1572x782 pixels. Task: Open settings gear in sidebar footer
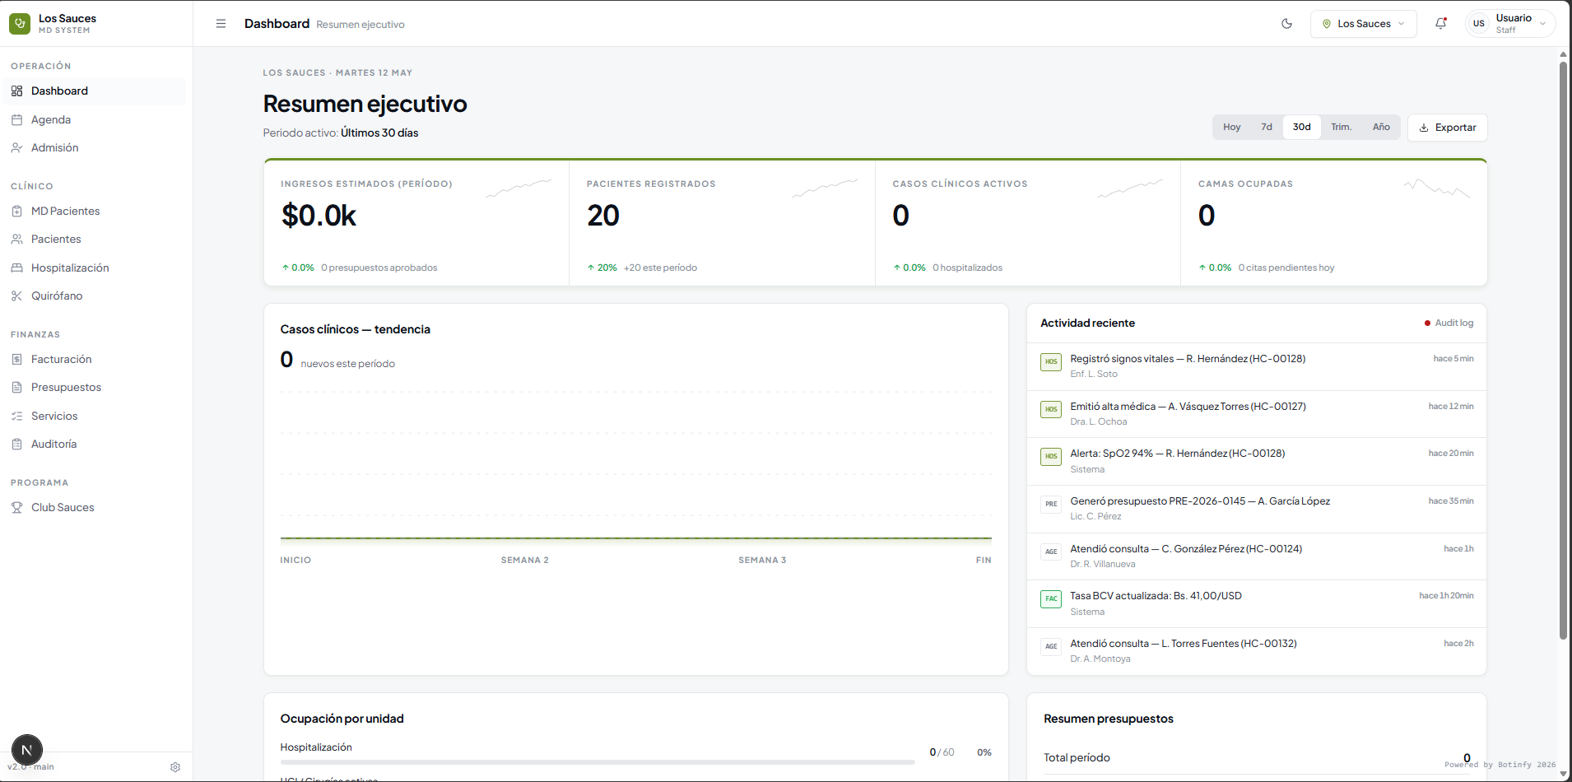175,767
